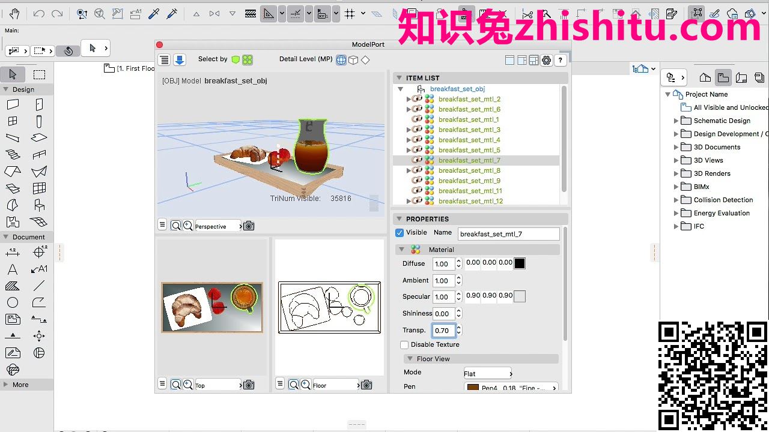Expand breakfast_set_mtl_6 tree row
The height and width of the screenshot is (432, 769).
pos(409,109)
